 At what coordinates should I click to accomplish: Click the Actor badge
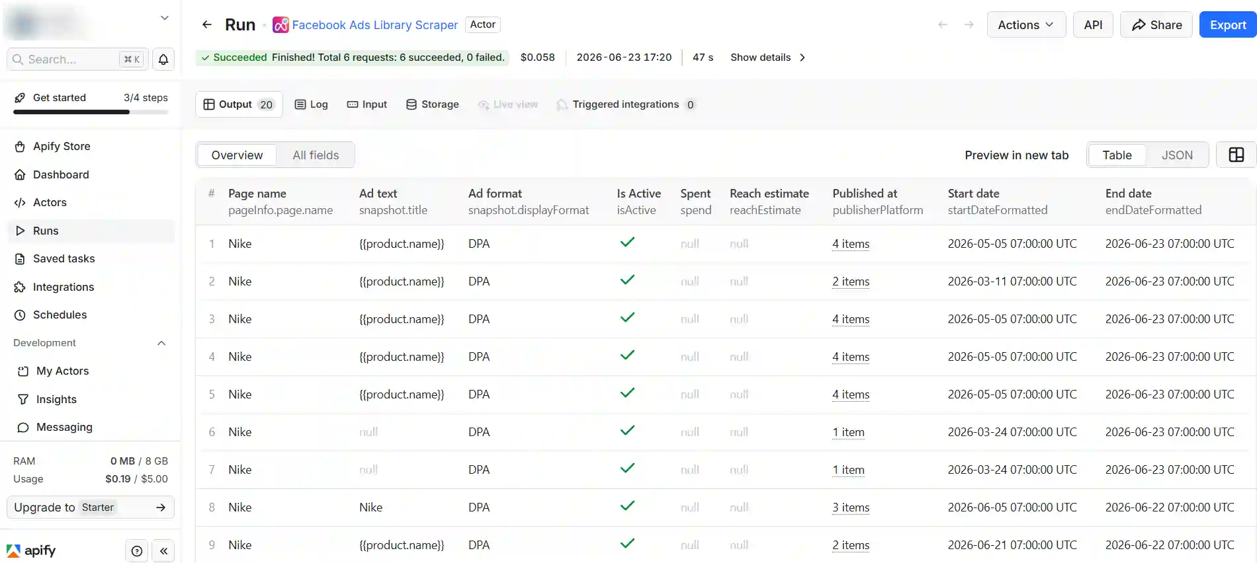483,24
